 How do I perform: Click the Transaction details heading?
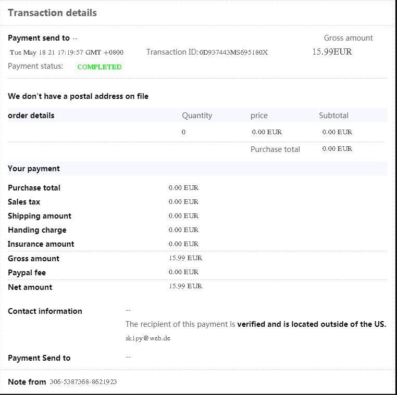[52, 13]
